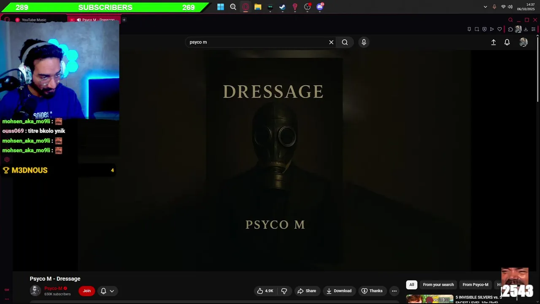Screen dimensions: 540x304
Task: Search open tabs with red magnifier icon
Action: pyautogui.click(x=510, y=20)
